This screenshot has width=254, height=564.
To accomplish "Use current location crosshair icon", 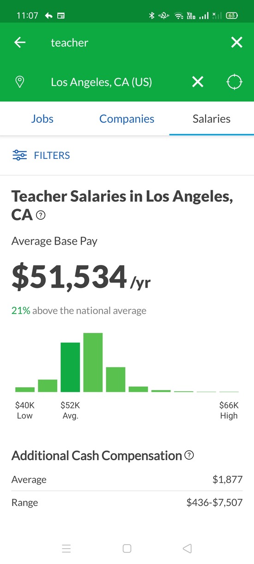I will pyautogui.click(x=235, y=82).
